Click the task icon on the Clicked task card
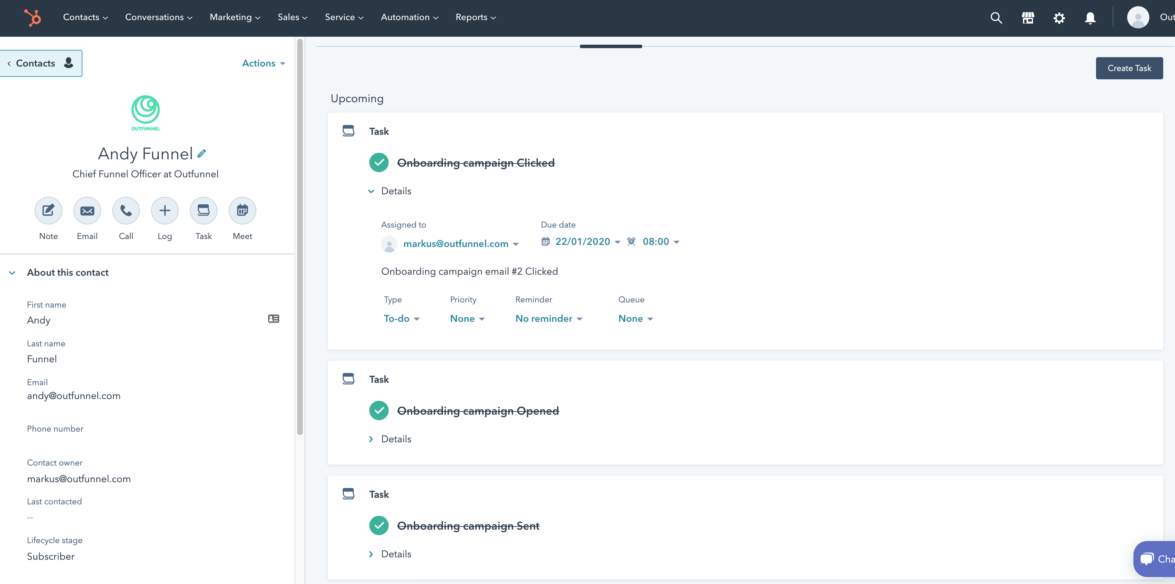 pyautogui.click(x=348, y=131)
